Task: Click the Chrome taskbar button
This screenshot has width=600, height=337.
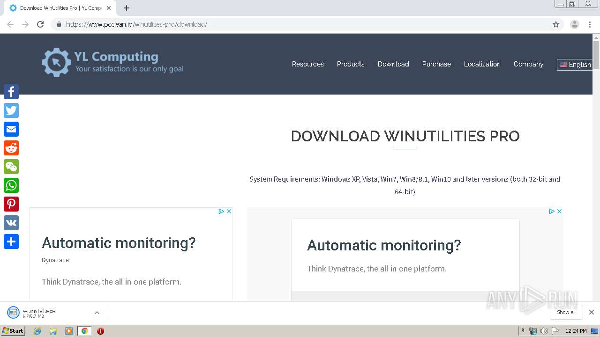Action: pos(84,331)
